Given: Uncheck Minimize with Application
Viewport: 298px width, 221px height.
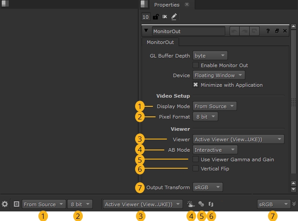Looking at the screenshot, I should (x=196, y=85).
